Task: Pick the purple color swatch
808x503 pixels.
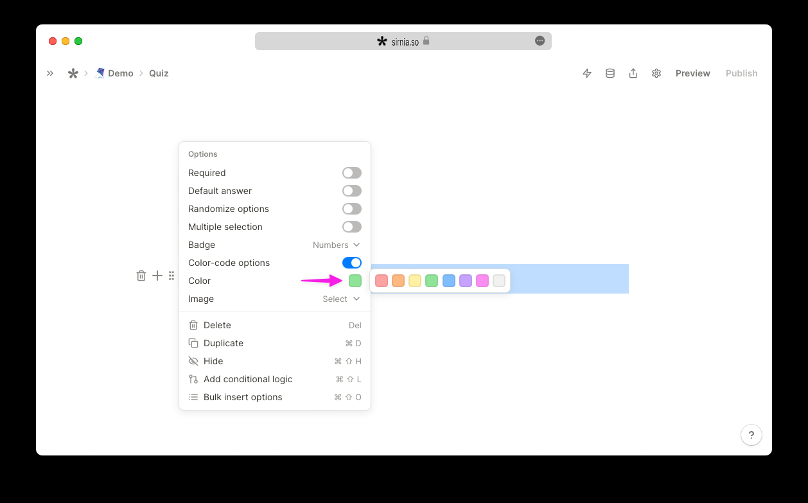Action: pos(466,281)
